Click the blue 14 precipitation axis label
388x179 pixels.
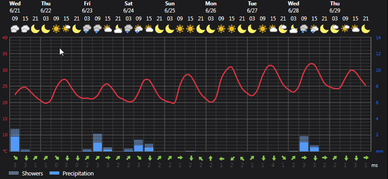pyautogui.click(x=378, y=38)
